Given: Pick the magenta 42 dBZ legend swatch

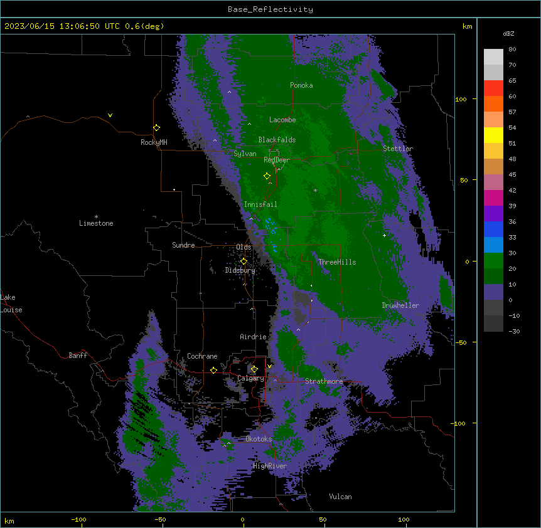Looking at the screenshot, I should (x=493, y=198).
